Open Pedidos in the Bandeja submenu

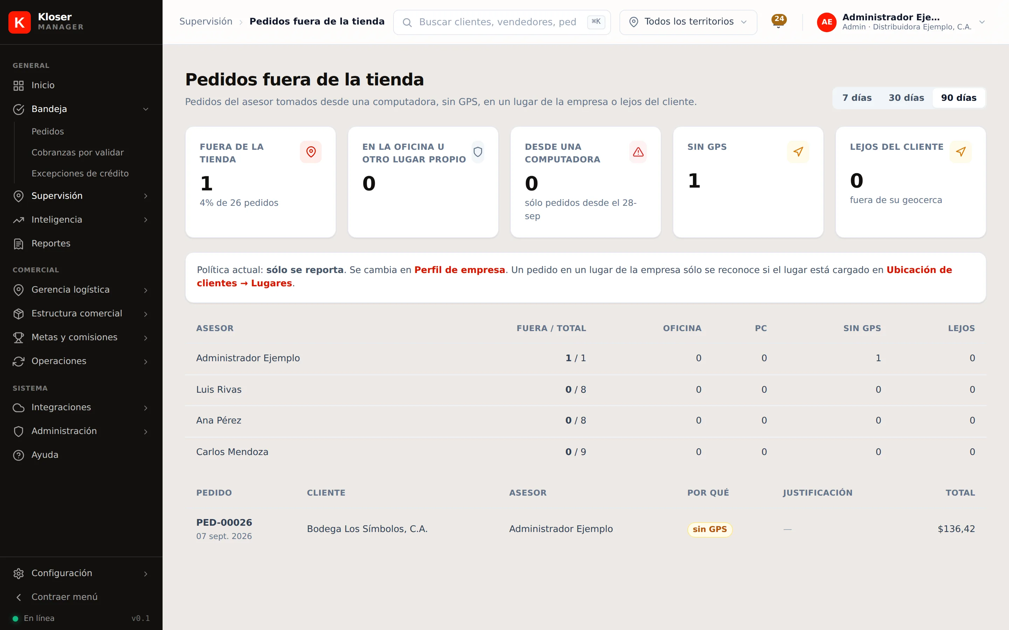(48, 131)
